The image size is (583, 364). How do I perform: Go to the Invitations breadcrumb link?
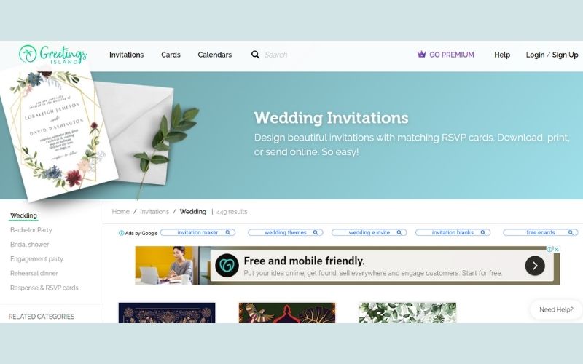coord(154,212)
